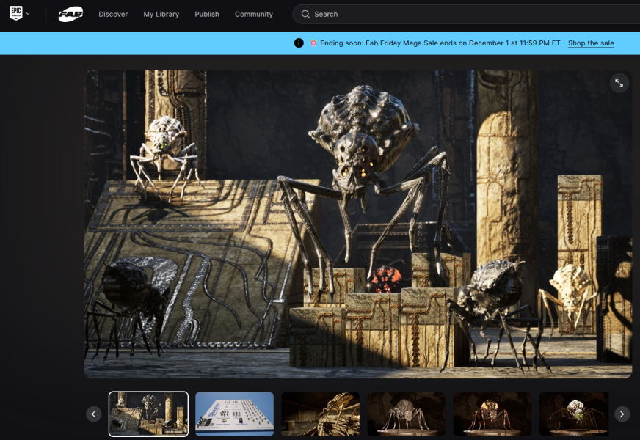Image resolution: width=640 pixels, height=440 pixels.
Task: Select the green-eyed spider thumbnail
Action: (573, 414)
